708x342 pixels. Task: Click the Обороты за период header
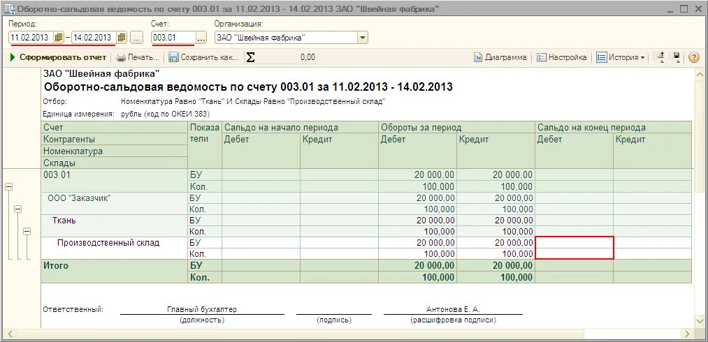456,128
